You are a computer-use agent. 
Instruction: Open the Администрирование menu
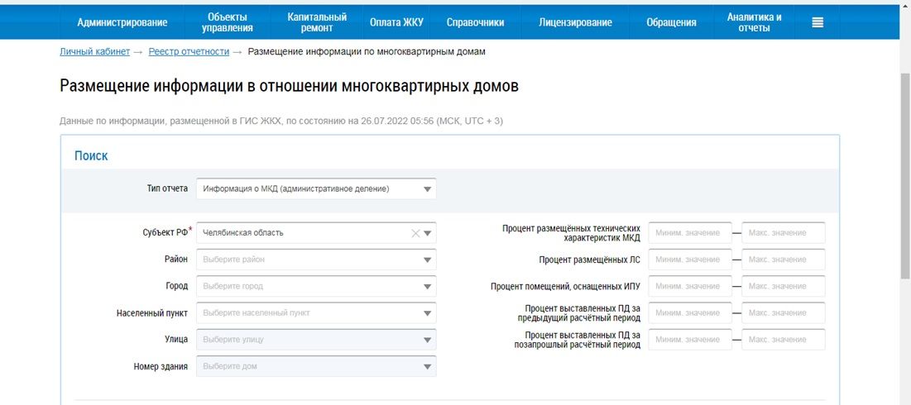click(x=122, y=22)
